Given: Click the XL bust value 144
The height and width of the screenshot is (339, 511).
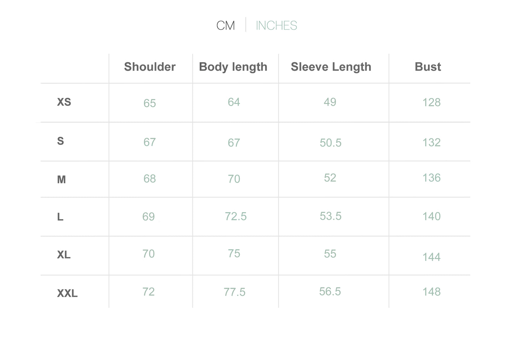Looking at the screenshot, I should (431, 257).
